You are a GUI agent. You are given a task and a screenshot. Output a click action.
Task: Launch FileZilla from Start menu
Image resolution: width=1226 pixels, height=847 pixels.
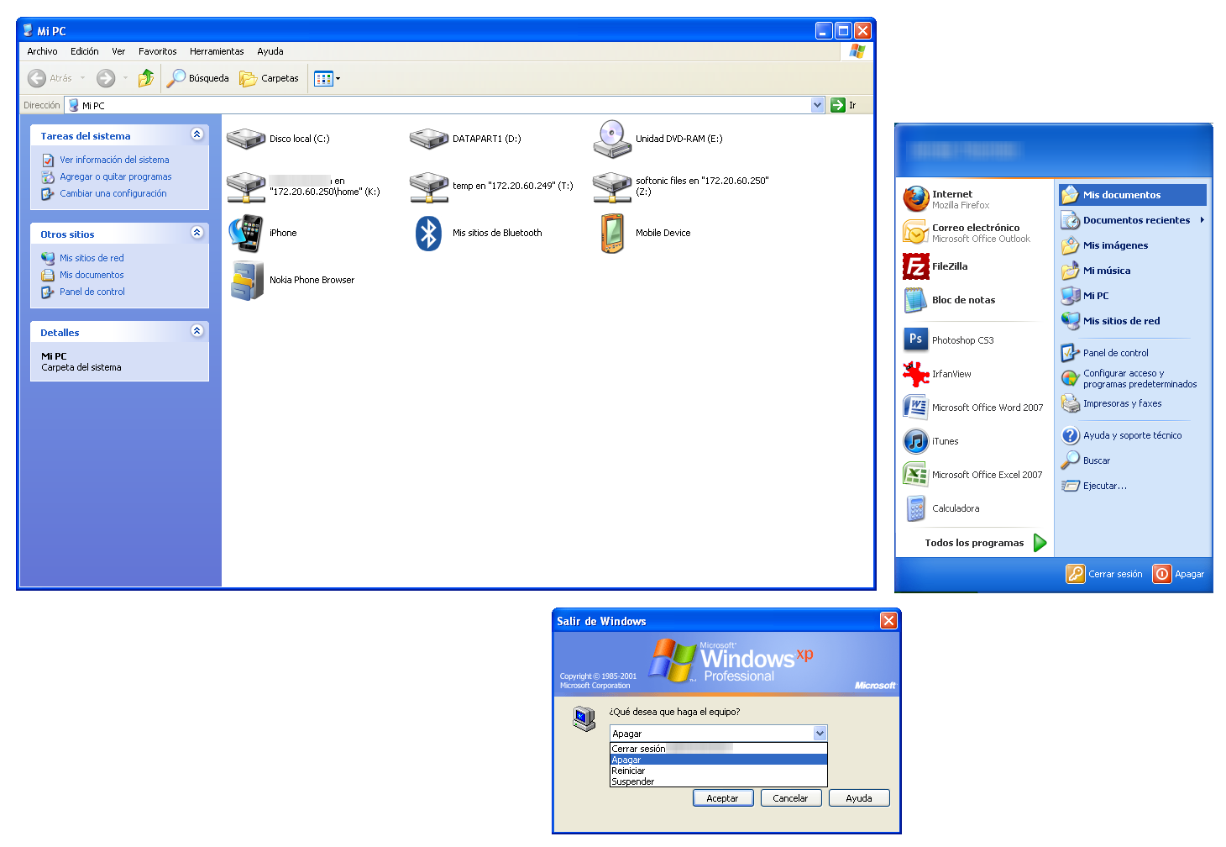click(974, 266)
